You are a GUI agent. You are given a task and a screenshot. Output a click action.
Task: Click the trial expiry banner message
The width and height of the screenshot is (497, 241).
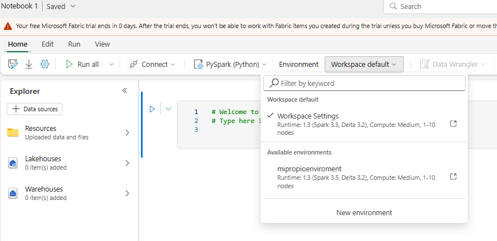click(x=256, y=26)
